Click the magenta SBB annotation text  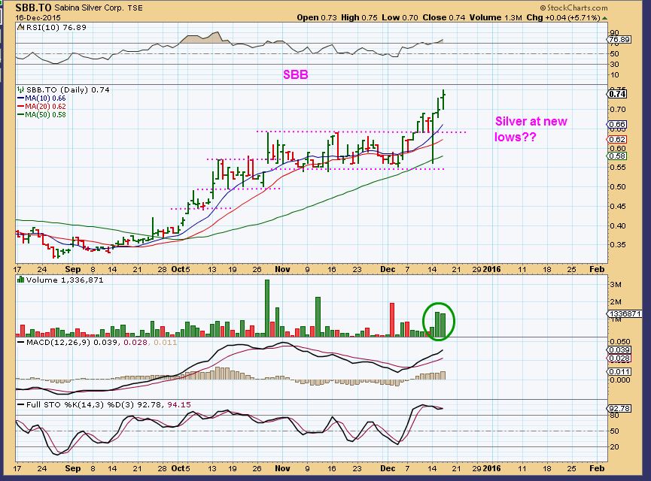pos(296,74)
